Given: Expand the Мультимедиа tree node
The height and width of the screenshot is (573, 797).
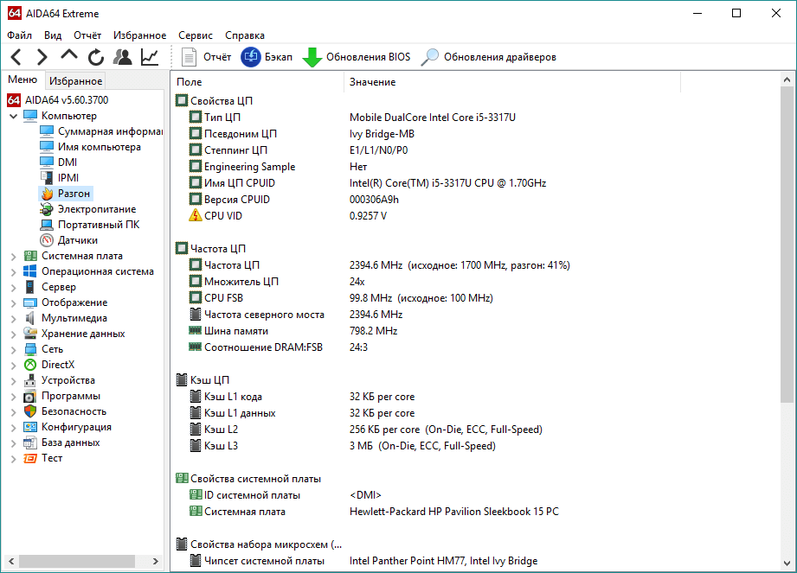Looking at the screenshot, I should [x=14, y=319].
